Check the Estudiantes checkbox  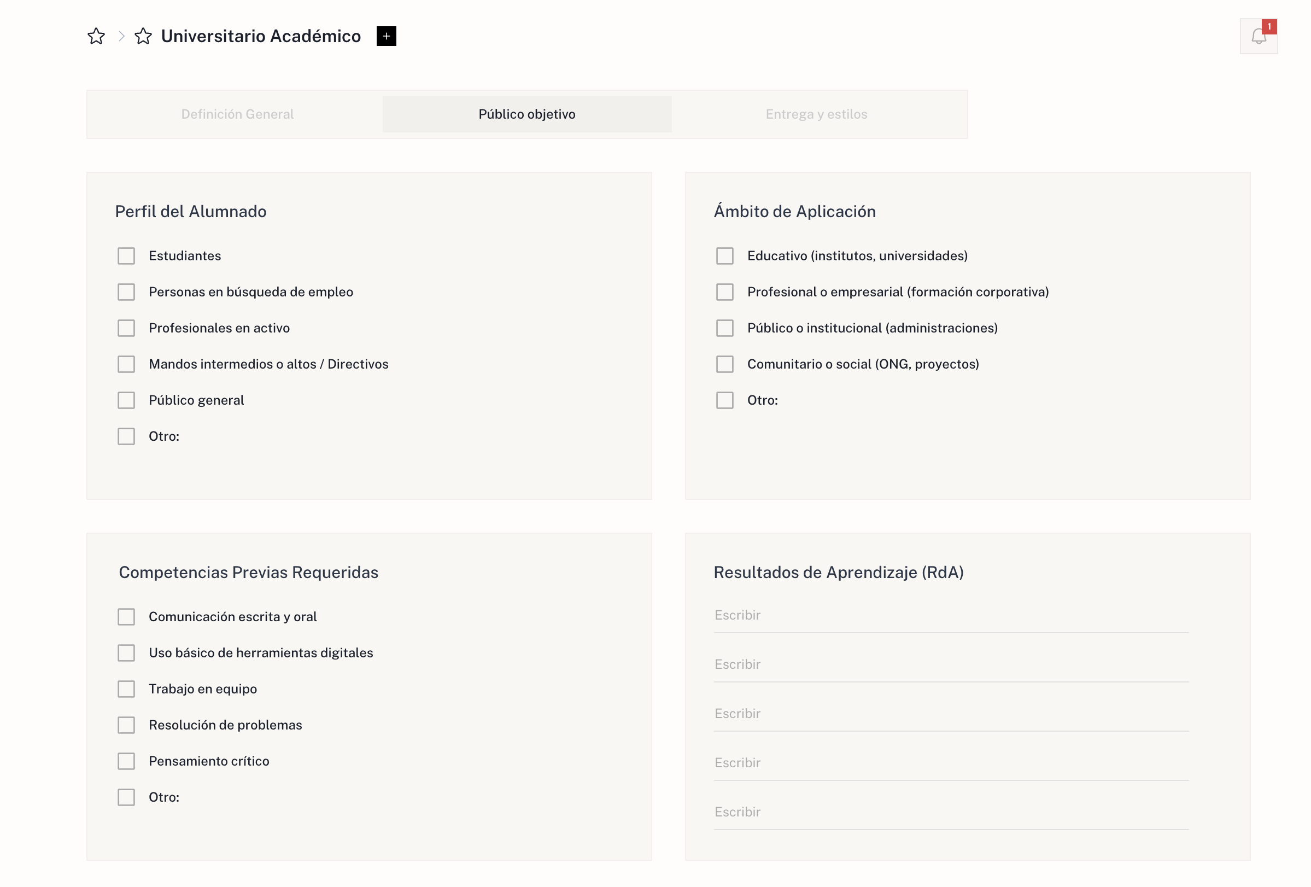pyautogui.click(x=126, y=255)
